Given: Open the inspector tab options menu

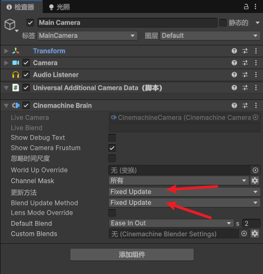Looking at the screenshot, I should click(x=255, y=6).
